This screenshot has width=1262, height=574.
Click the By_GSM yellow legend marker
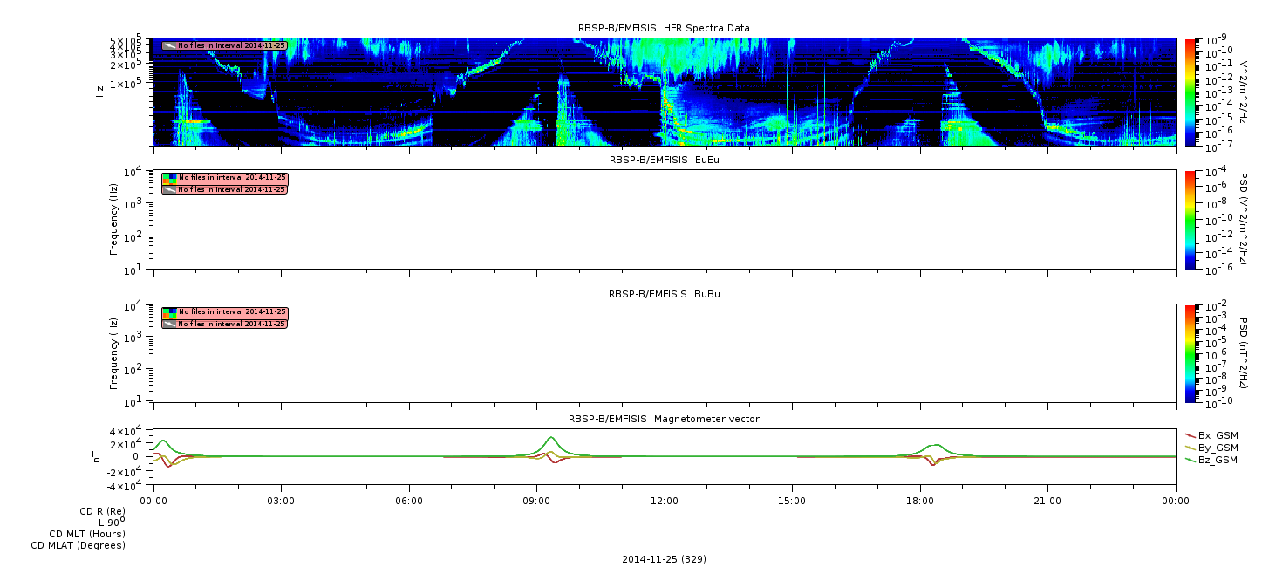[1190, 447]
